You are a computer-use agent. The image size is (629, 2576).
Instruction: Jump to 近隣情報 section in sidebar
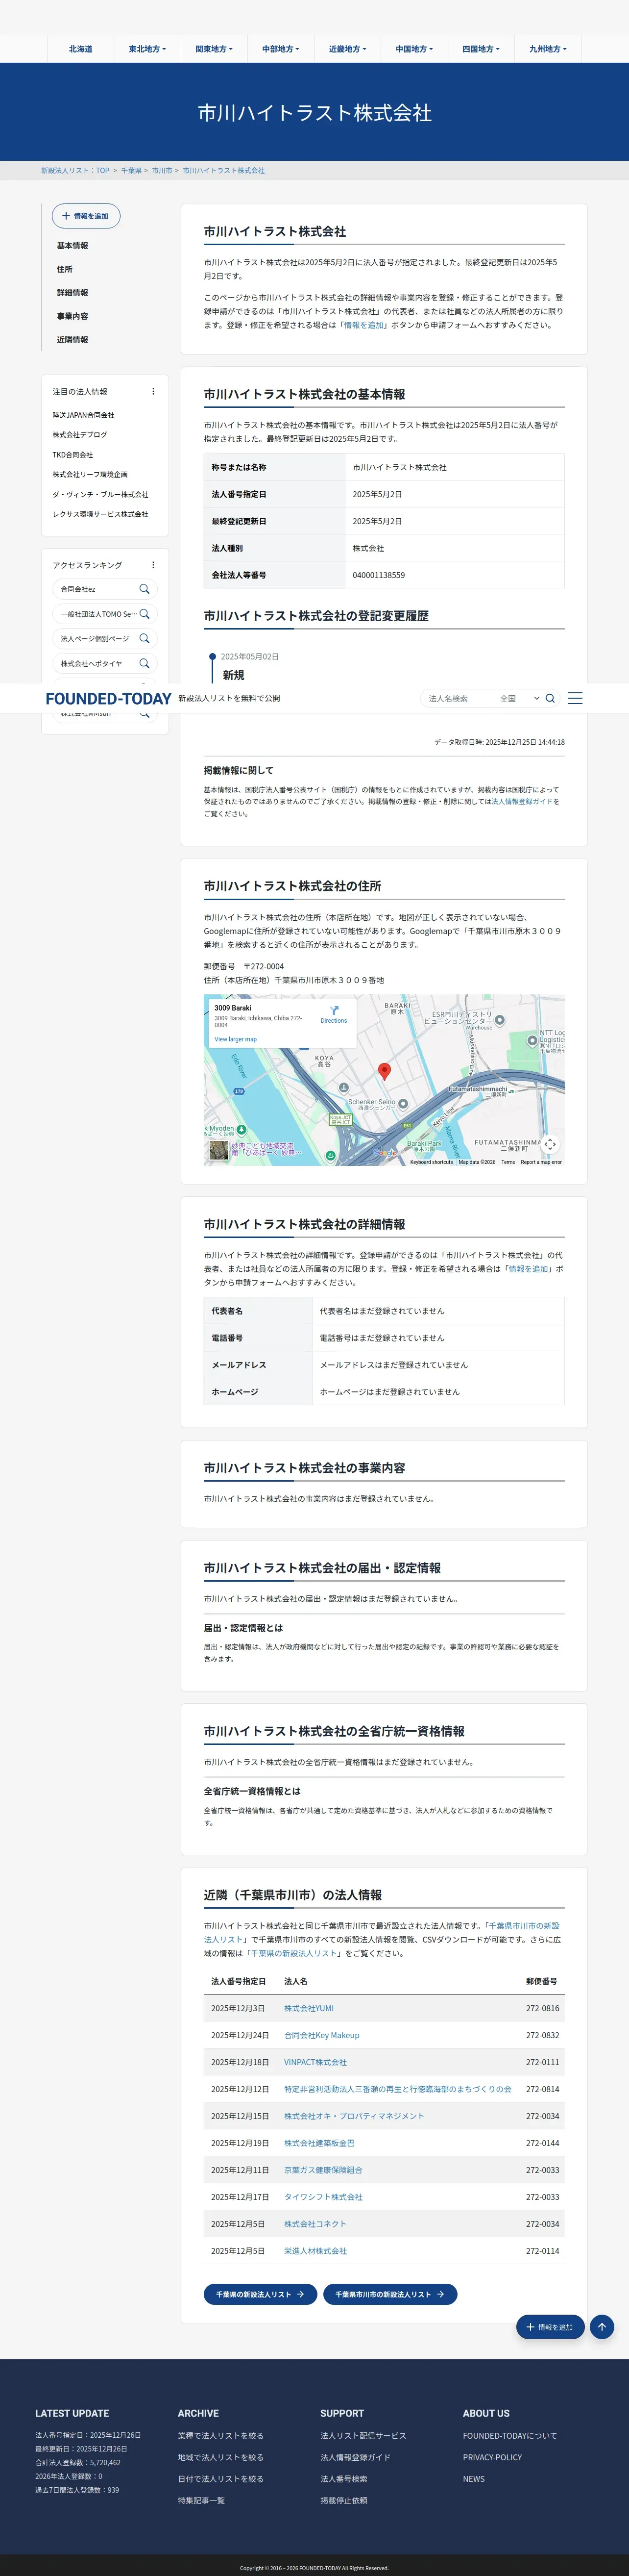click(x=72, y=340)
